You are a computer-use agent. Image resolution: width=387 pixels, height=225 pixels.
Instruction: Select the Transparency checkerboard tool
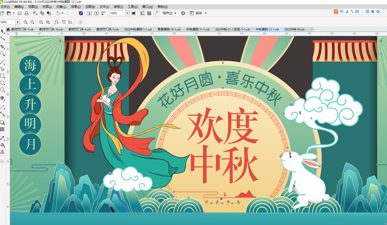(2, 129)
